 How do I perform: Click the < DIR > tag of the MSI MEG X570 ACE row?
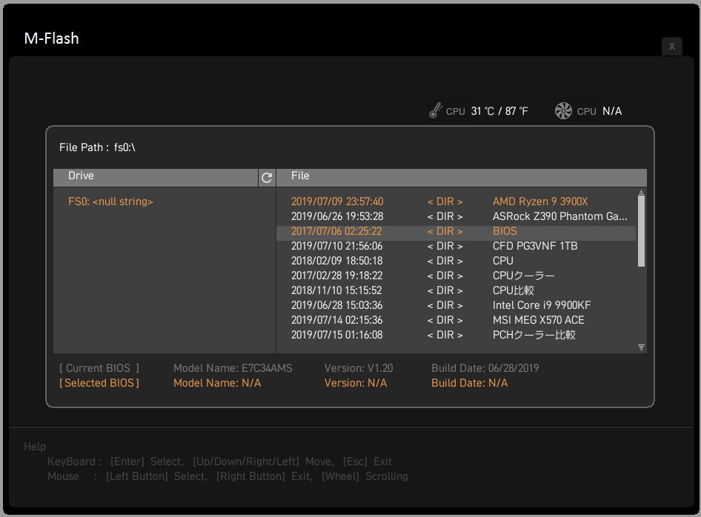click(445, 320)
